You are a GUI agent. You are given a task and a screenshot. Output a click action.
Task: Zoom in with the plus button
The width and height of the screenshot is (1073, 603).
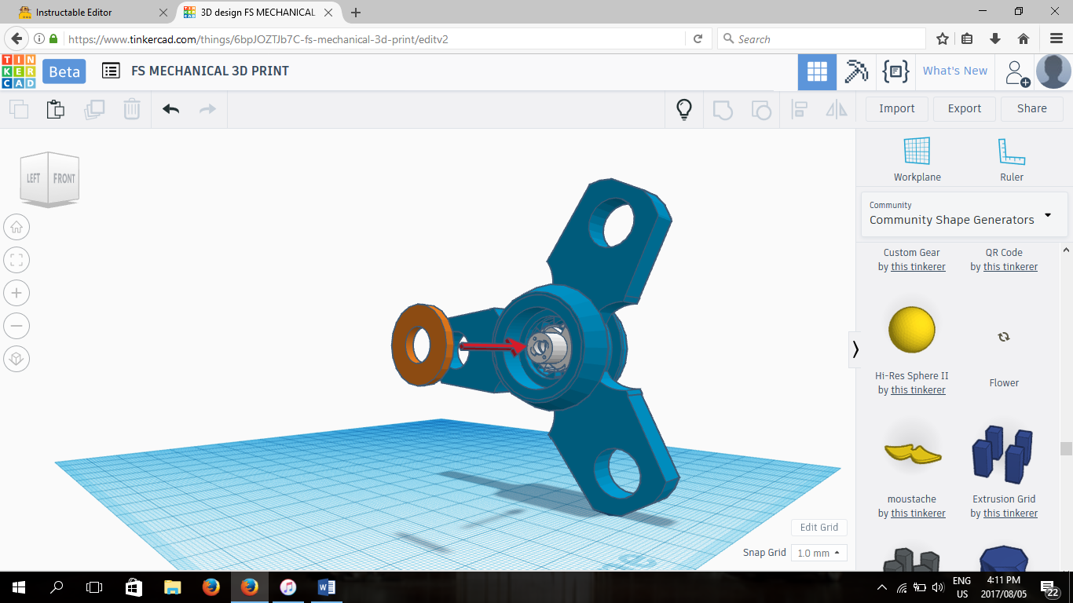click(x=17, y=293)
